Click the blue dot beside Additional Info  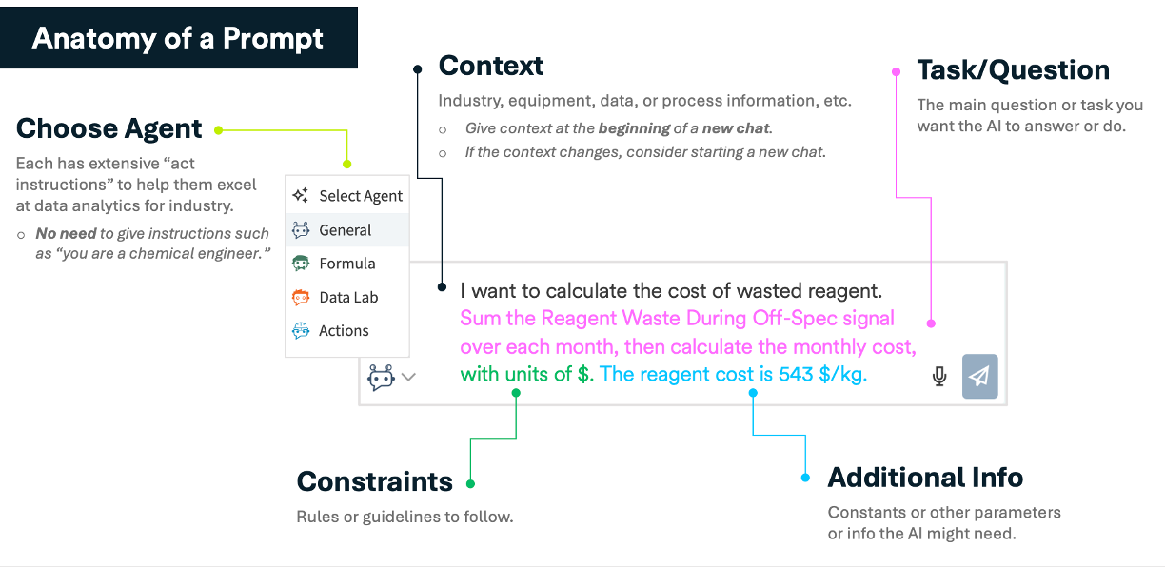click(x=805, y=477)
